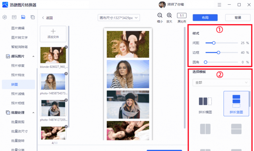Image resolution: width=254 pixels, height=151 pixels.
Task: Open 照片特效 in the sidebar
Action: point(18,75)
